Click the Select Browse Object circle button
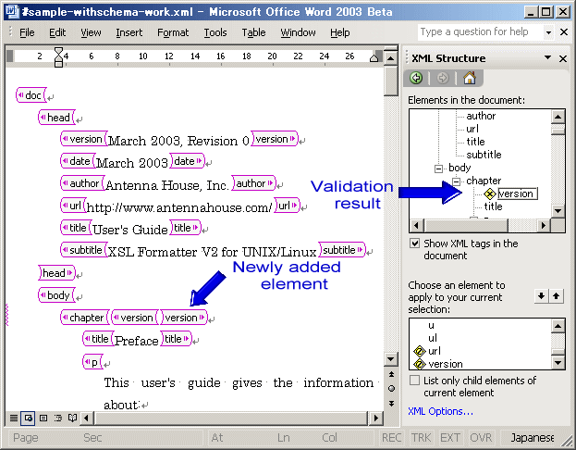This screenshot has width=576, height=450. click(x=392, y=389)
